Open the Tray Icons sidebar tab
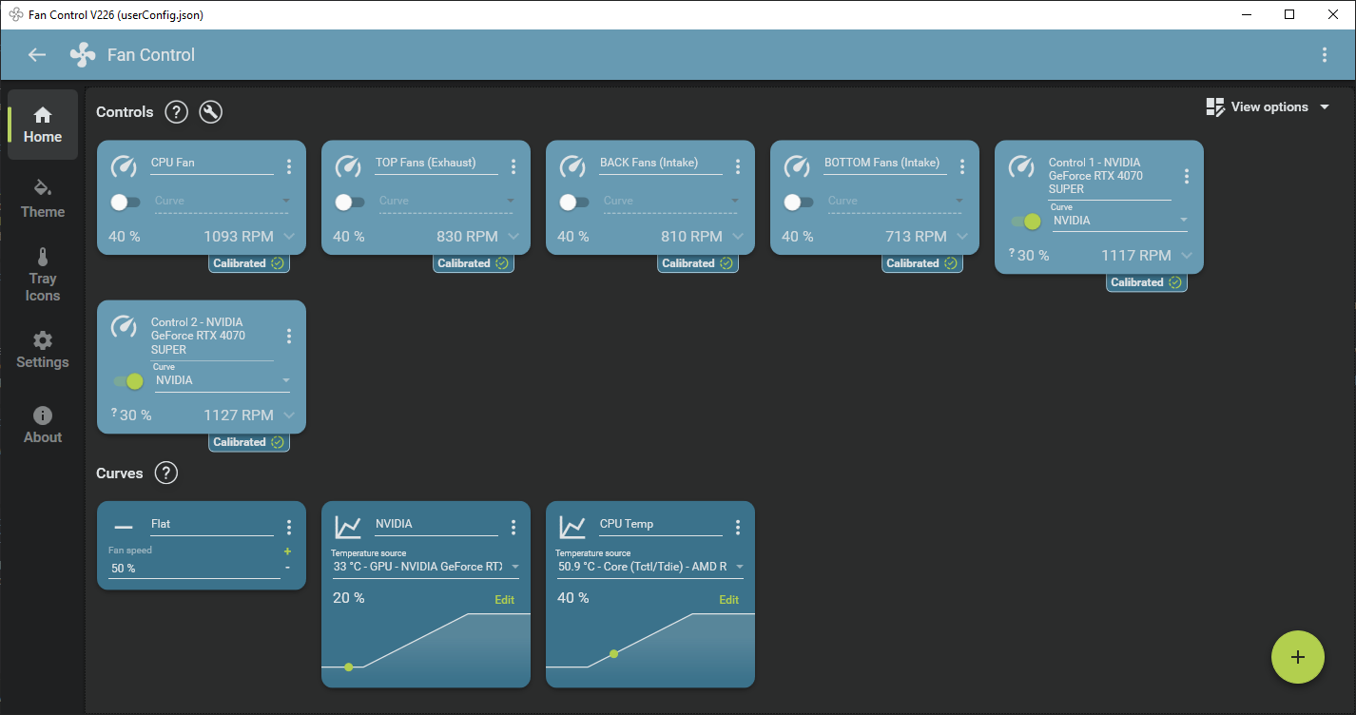1356x715 pixels. coord(43,275)
